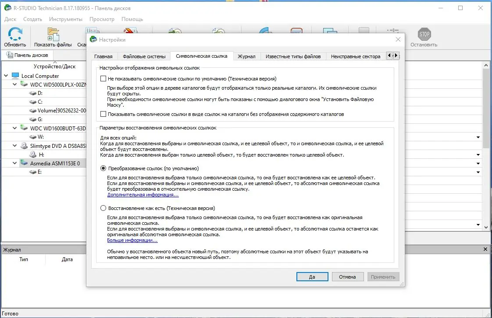Check showing symbolic links as directory links
Viewport: 492px width, 318px height.
(x=103, y=114)
